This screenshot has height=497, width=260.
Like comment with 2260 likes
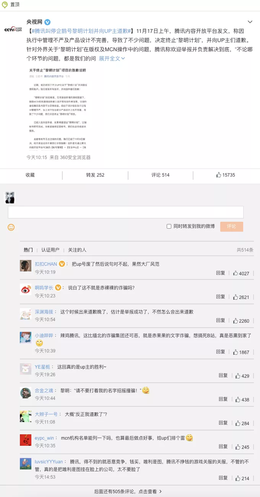point(241,321)
